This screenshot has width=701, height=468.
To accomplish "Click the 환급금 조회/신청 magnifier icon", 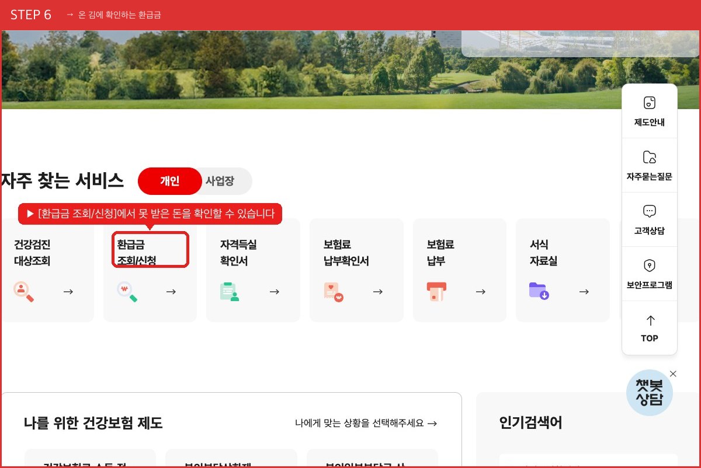I will coord(127,291).
